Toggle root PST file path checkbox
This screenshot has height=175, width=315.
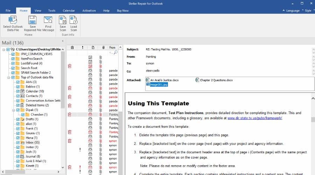click(x=8, y=49)
